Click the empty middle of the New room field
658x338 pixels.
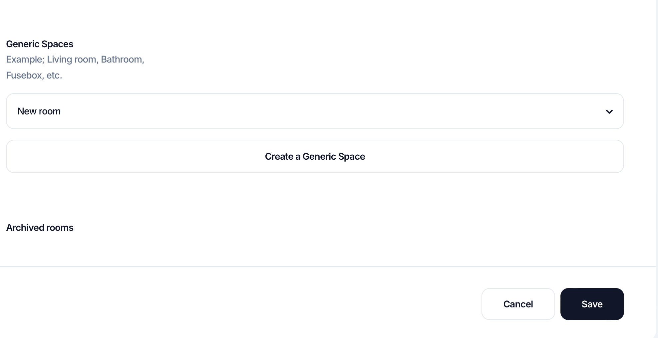[x=315, y=111]
